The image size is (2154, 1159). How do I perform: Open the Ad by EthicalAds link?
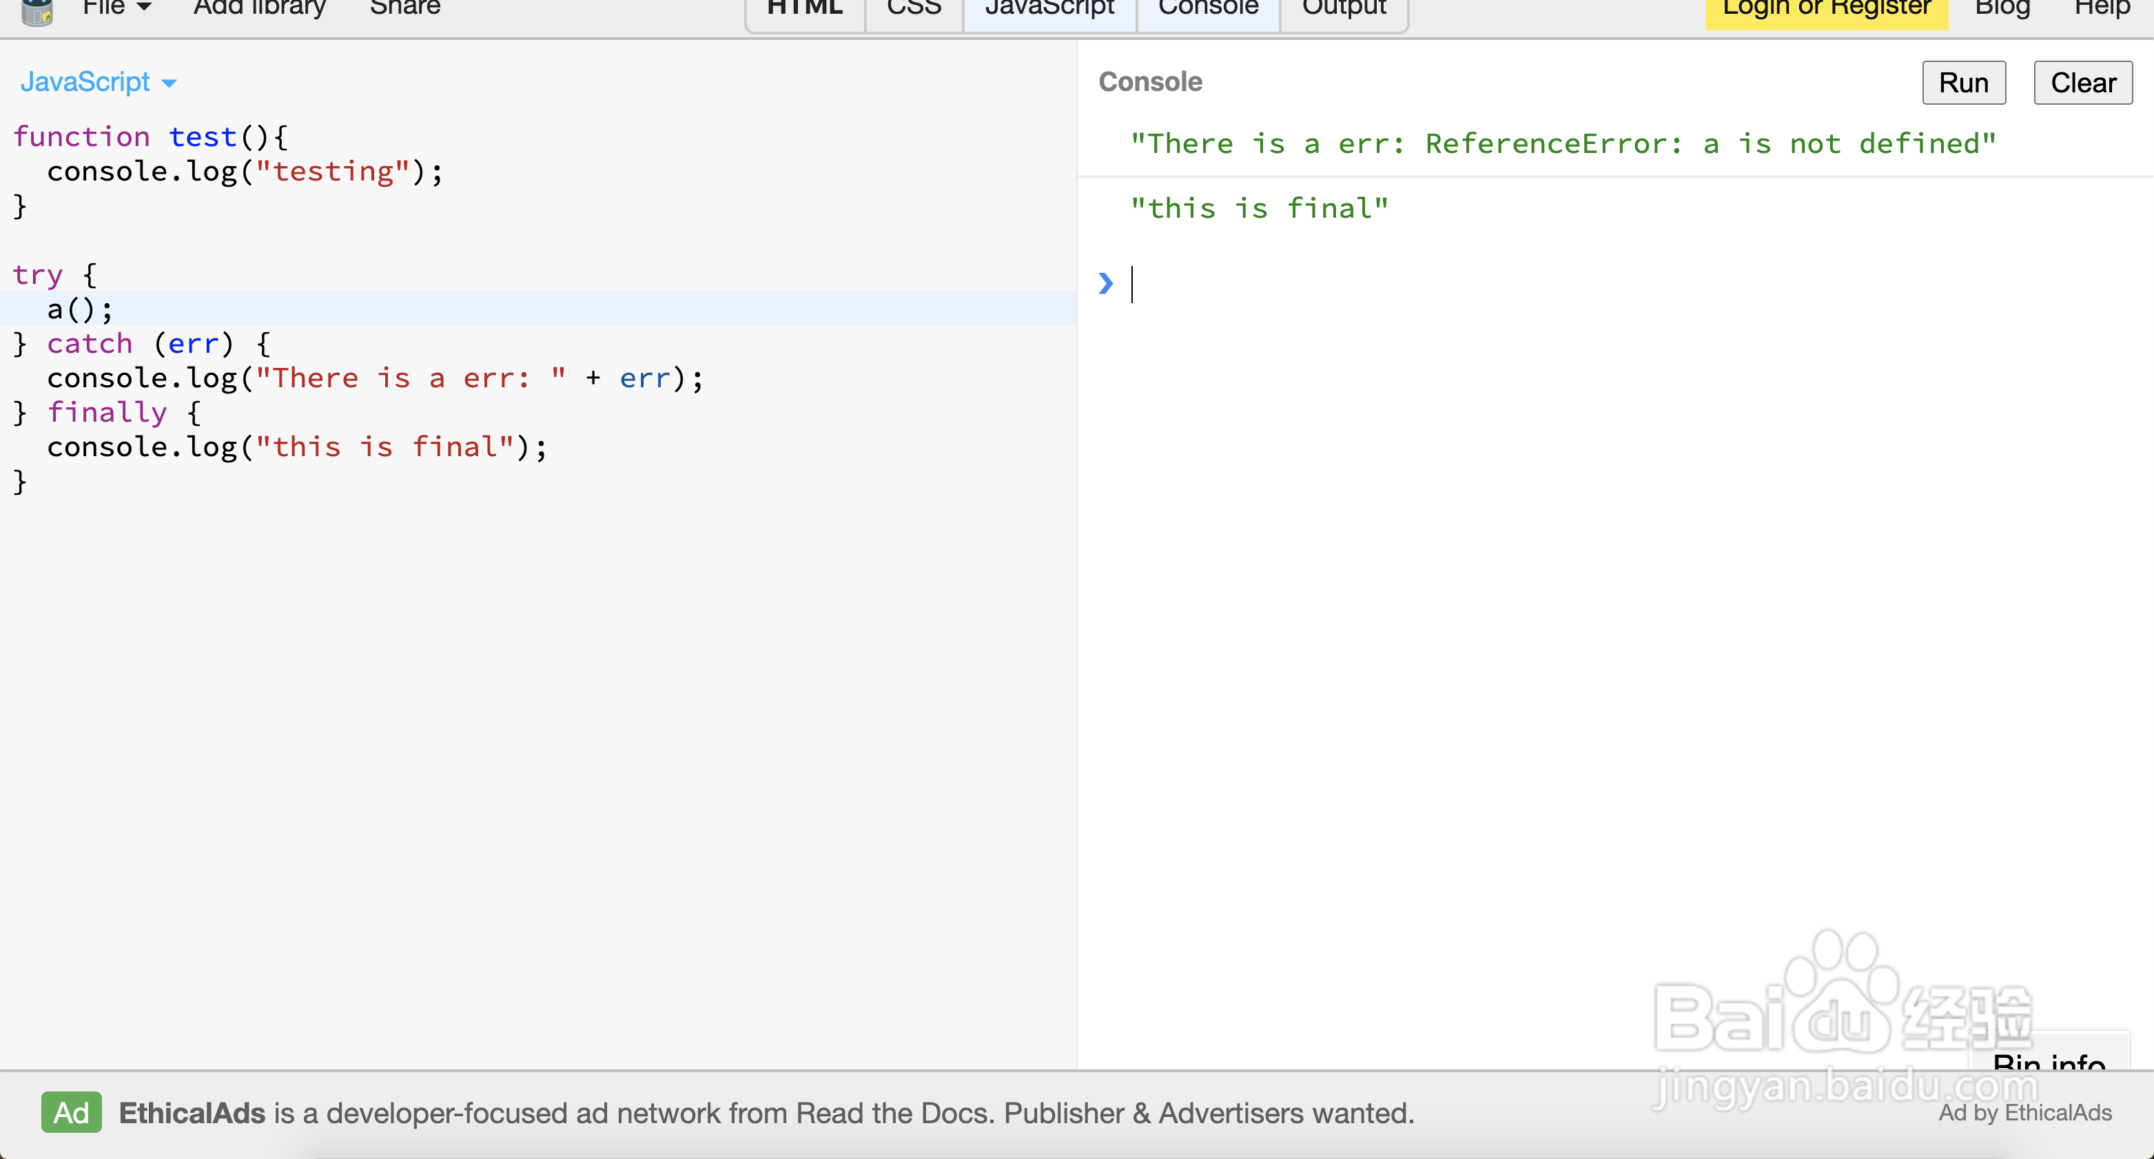2024,1112
